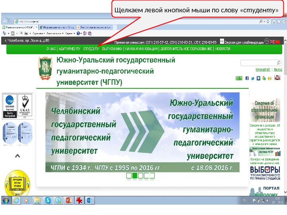Click the main slideshow banner image
The height and width of the screenshot is (215, 287).
(x=142, y=132)
